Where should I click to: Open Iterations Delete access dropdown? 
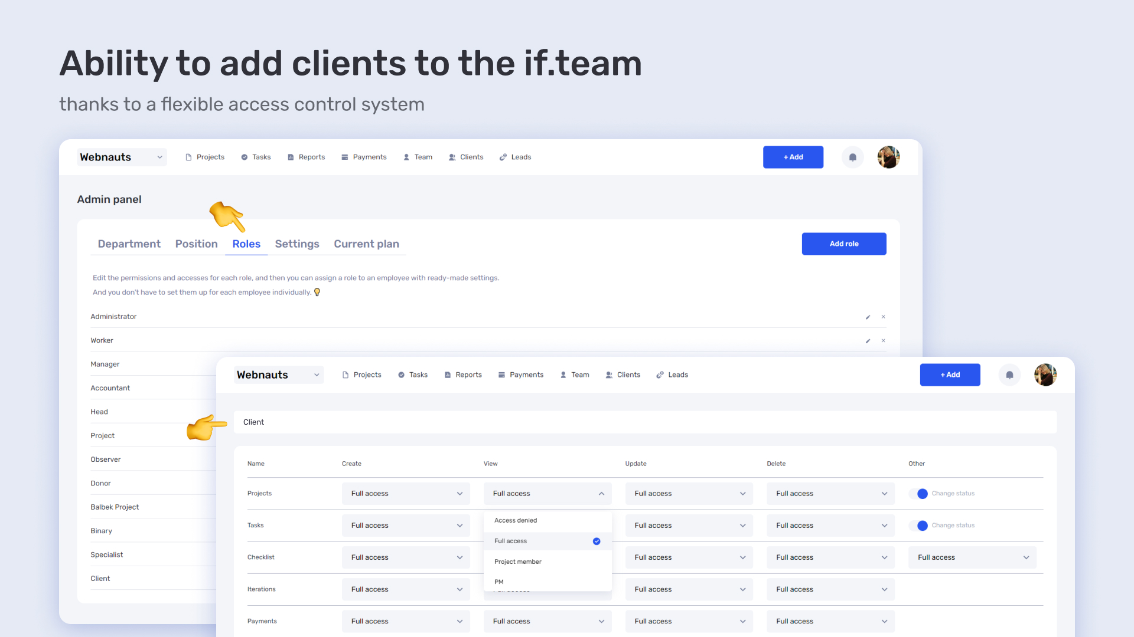pyautogui.click(x=830, y=589)
